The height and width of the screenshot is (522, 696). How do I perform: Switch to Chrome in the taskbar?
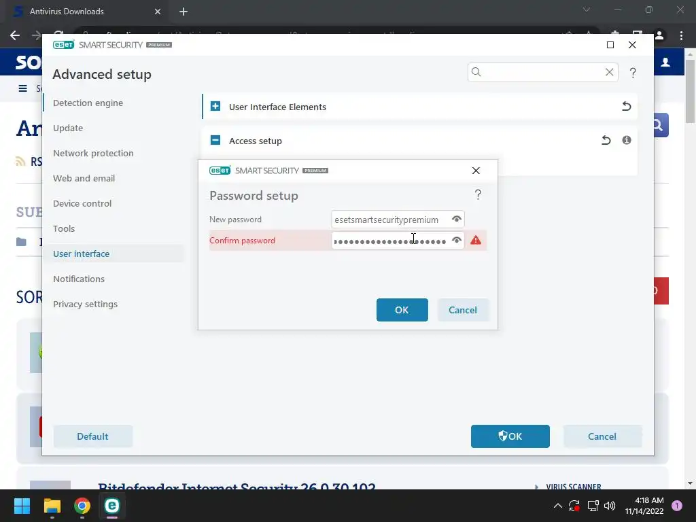pos(82,506)
